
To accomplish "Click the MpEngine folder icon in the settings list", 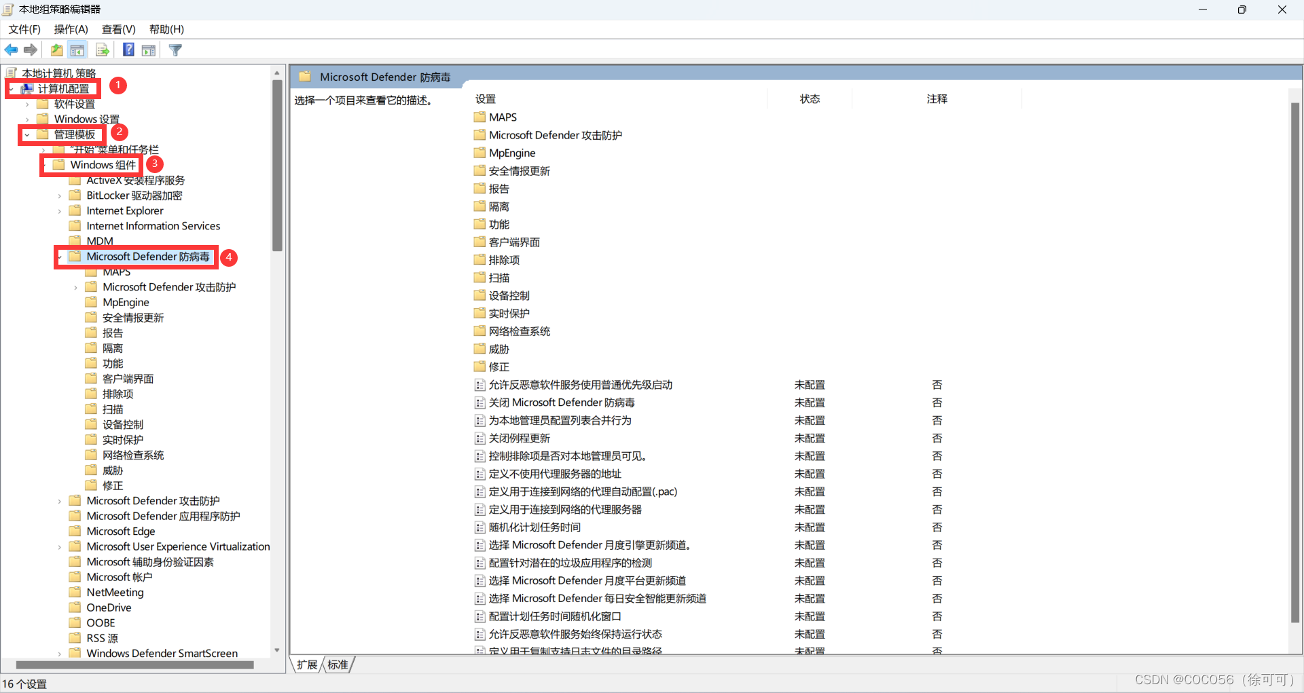I will 479,153.
